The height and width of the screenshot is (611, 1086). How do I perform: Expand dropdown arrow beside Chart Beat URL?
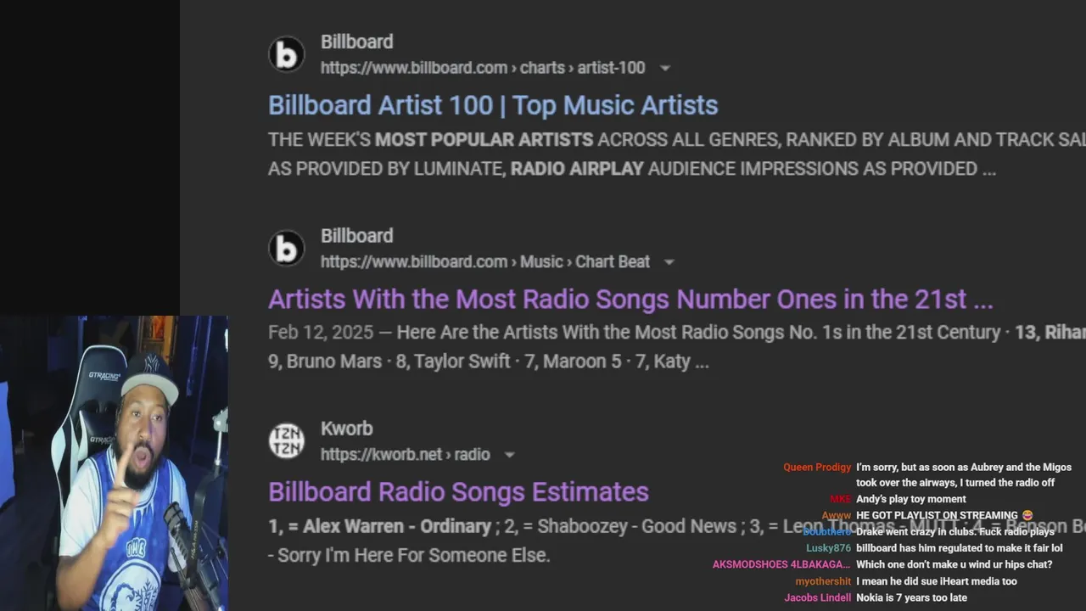pyautogui.click(x=669, y=262)
